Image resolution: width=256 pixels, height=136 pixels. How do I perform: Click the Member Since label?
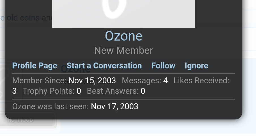point(39,81)
